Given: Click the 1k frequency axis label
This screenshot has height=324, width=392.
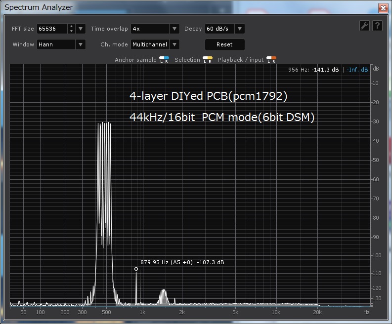Looking at the screenshot, I should click(x=142, y=312).
